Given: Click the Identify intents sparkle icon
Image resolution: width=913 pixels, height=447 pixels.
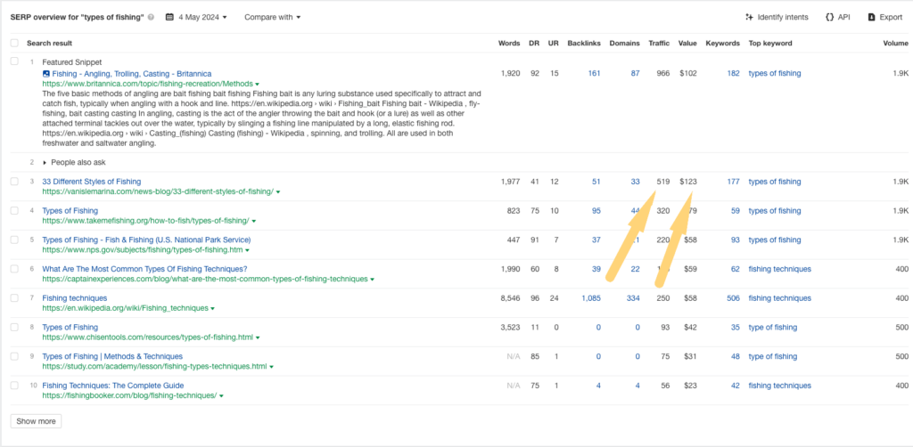Looking at the screenshot, I should tap(751, 17).
